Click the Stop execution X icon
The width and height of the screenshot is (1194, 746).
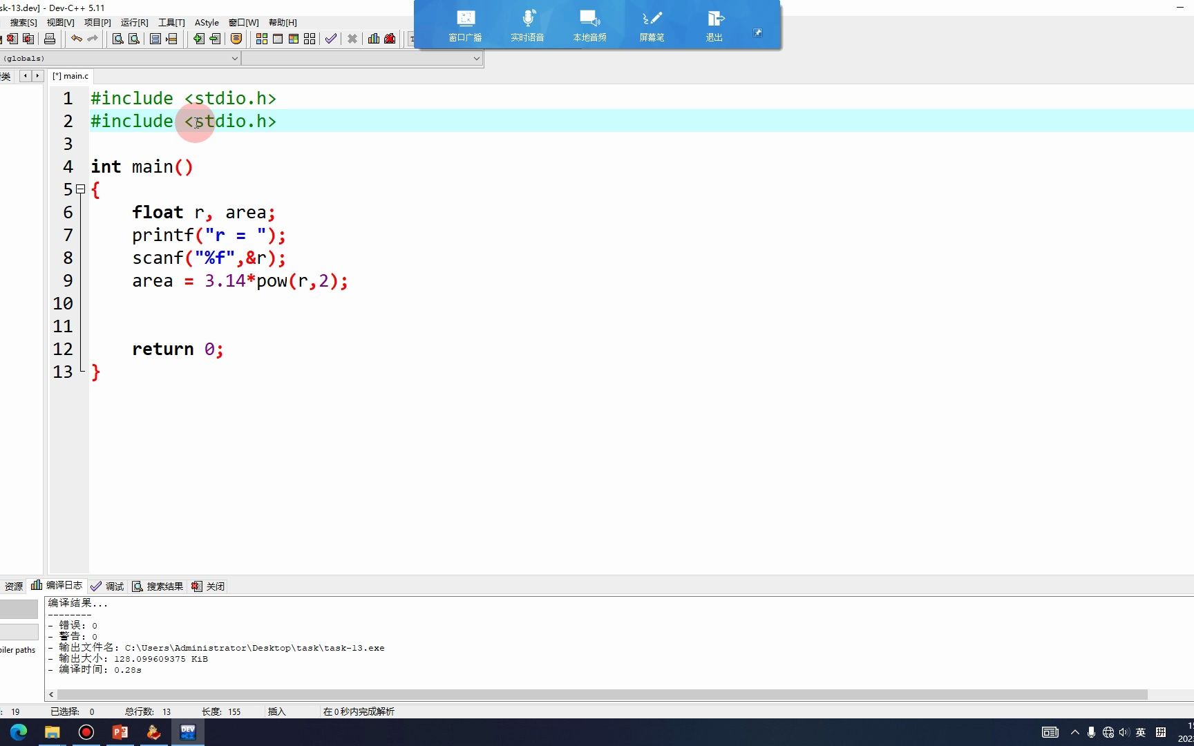[x=352, y=39]
